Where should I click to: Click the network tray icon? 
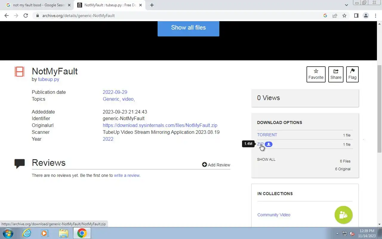[345, 233]
